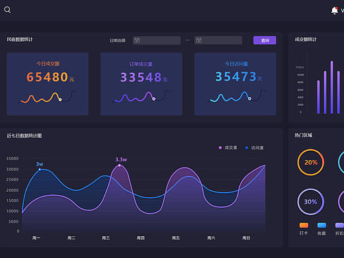This screenshot has width=344, height=258.
Task: Click the end date calendar icon
Action: [x=199, y=40]
